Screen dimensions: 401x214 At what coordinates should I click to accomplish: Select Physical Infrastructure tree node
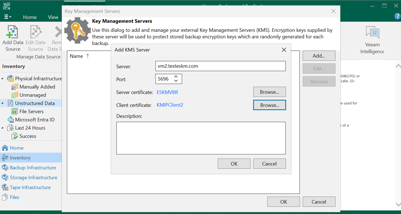point(38,79)
